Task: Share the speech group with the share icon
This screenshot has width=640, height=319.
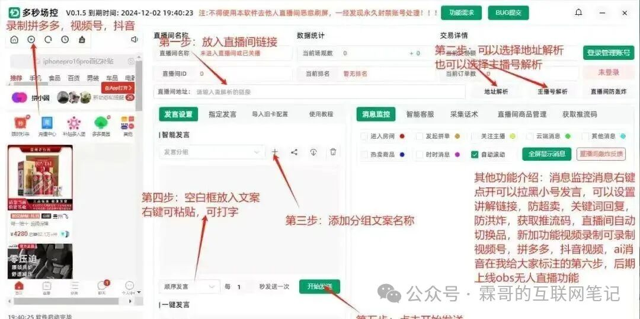Action: pyautogui.click(x=294, y=152)
